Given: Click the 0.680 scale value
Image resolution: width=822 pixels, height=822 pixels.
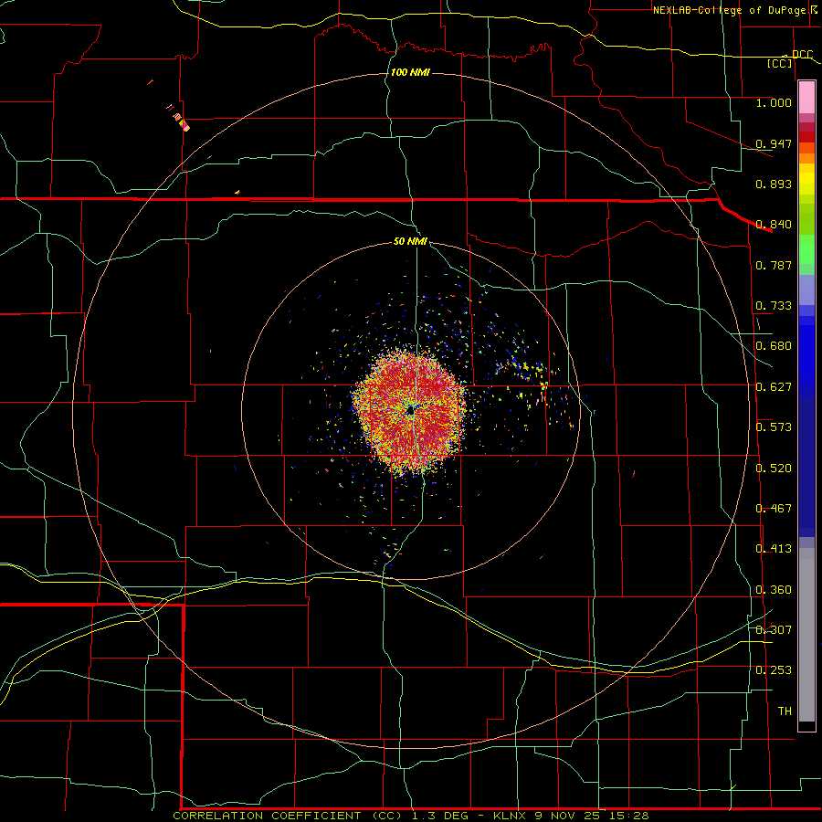Looking at the screenshot, I should pyautogui.click(x=774, y=345).
